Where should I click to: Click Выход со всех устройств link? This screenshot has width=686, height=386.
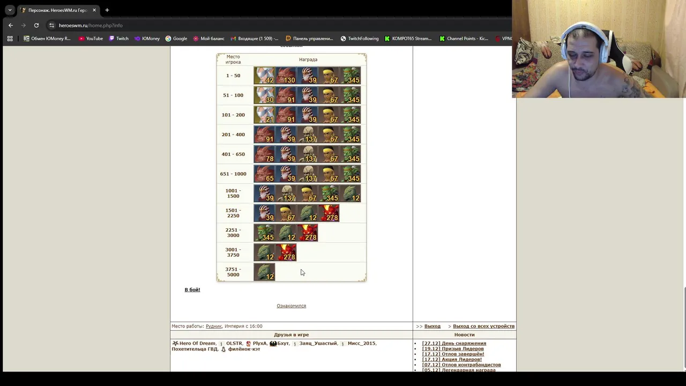[483, 326]
